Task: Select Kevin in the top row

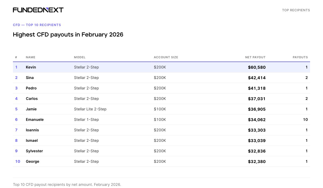Action: [31, 67]
